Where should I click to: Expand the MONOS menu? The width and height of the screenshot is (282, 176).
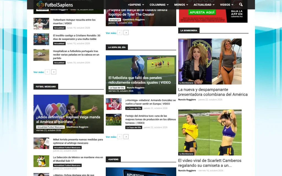click(181, 5)
